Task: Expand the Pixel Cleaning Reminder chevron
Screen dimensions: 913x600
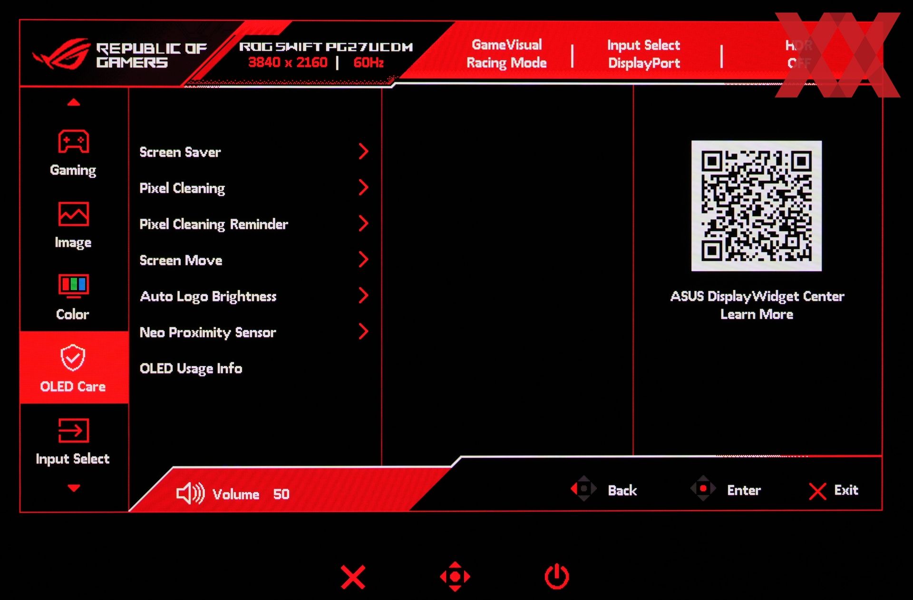Action: [364, 223]
